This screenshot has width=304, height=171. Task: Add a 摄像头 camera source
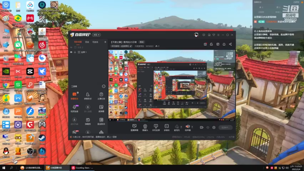point(145,128)
